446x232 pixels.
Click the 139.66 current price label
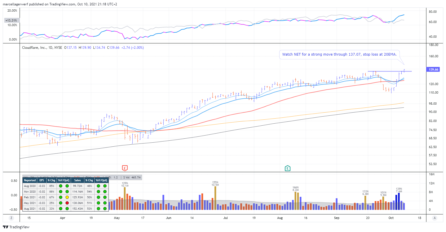pos(434,69)
